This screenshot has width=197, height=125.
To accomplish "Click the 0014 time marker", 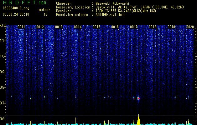I will 78,27.
